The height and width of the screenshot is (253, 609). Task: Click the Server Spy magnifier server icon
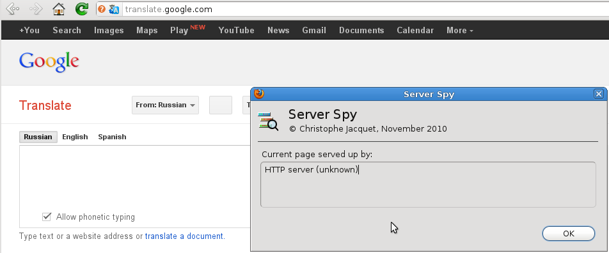[269, 121]
